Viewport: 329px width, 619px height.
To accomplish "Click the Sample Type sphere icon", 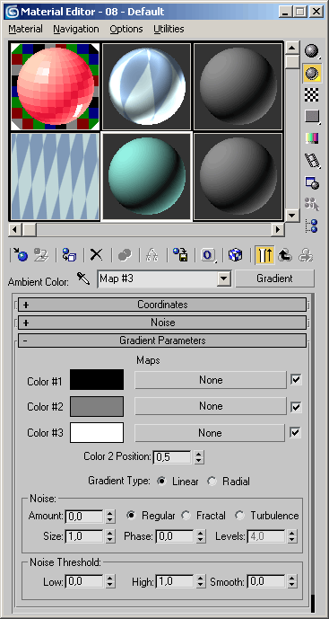I will 311,50.
